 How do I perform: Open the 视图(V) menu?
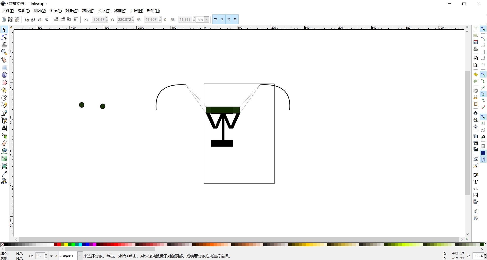(40, 11)
